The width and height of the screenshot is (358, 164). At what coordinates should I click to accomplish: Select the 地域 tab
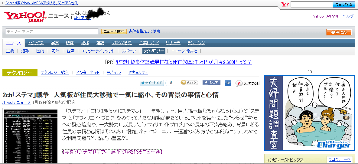coord(85,43)
